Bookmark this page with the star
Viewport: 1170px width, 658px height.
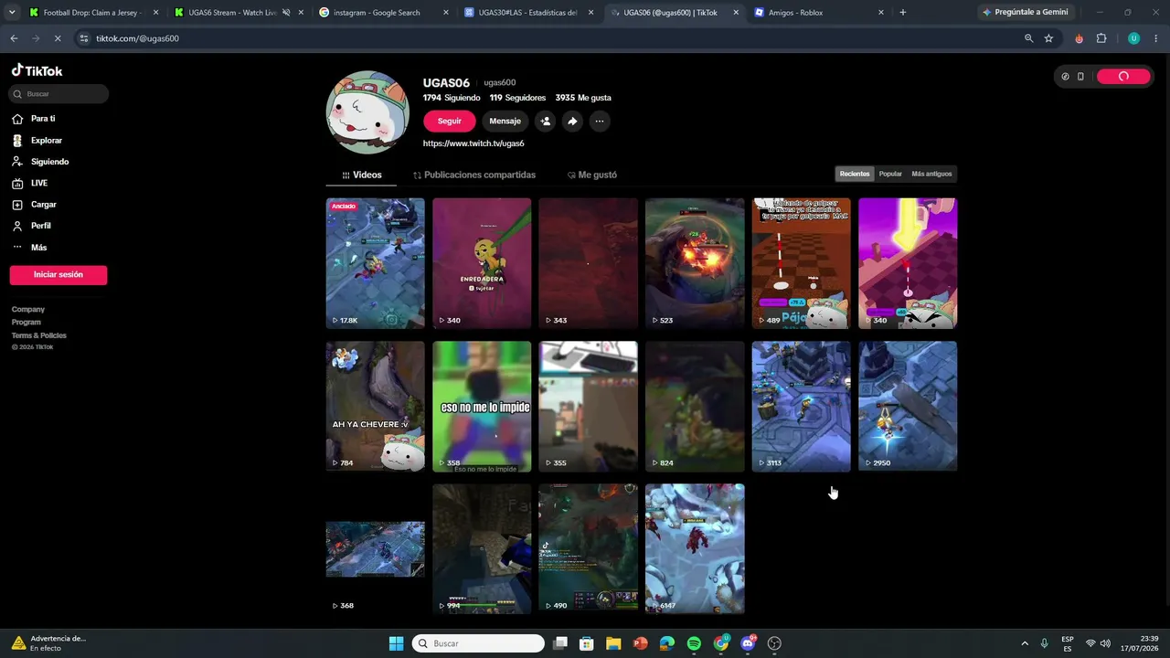pyautogui.click(x=1048, y=38)
